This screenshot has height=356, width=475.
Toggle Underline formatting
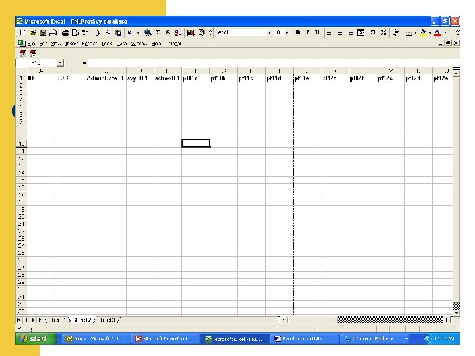pos(317,32)
